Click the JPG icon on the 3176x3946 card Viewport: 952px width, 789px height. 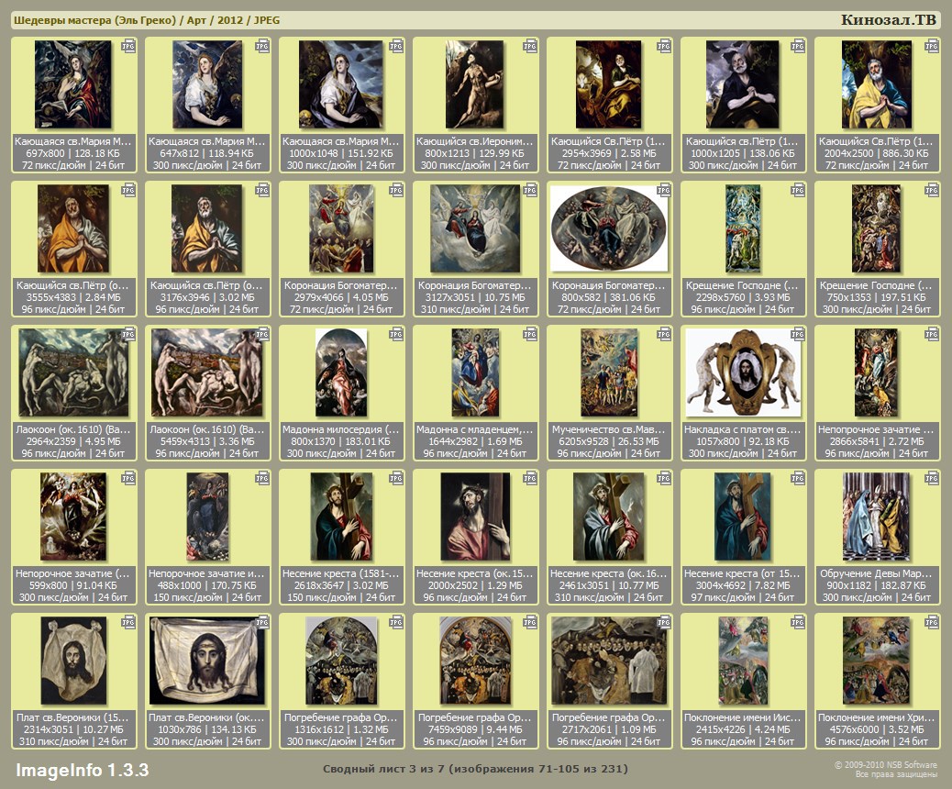point(262,190)
